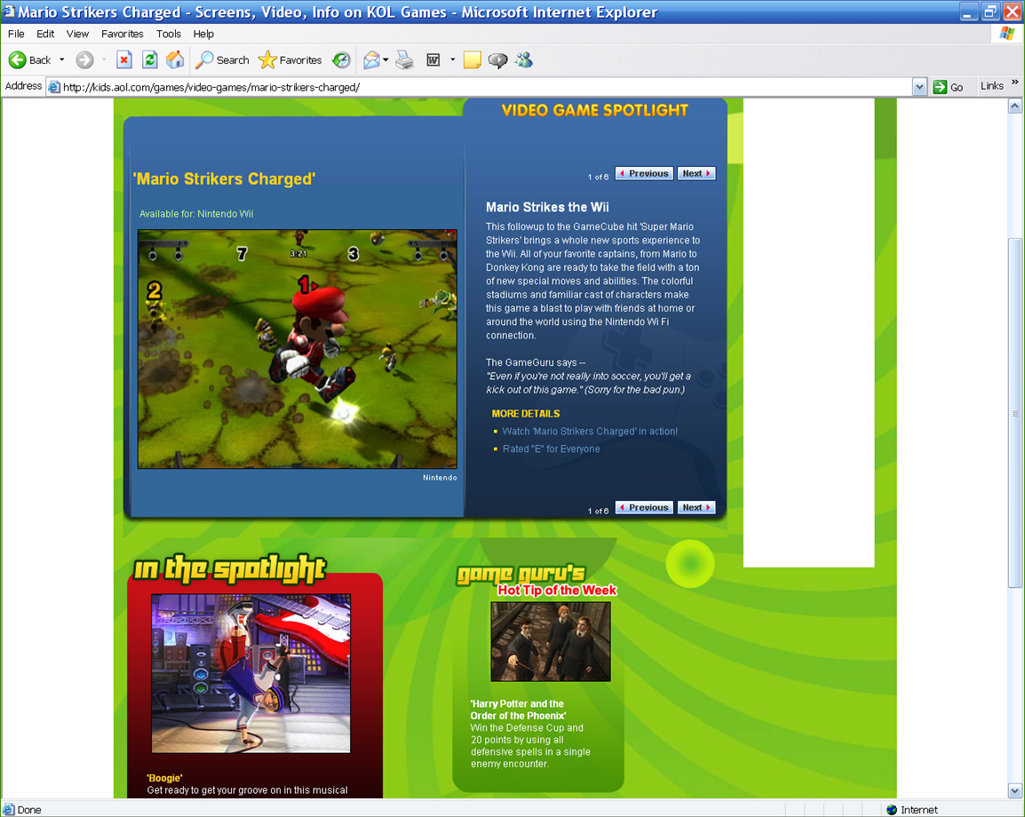This screenshot has width=1025, height=817.
Task: Click the bottom Previous button in the spotlight
Action: coord(645,507)
